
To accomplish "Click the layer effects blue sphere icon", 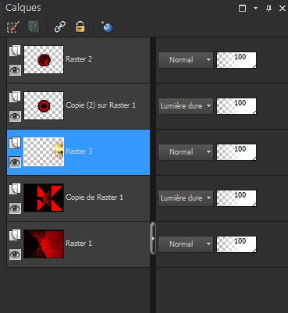I will click(x=107, y=27).
